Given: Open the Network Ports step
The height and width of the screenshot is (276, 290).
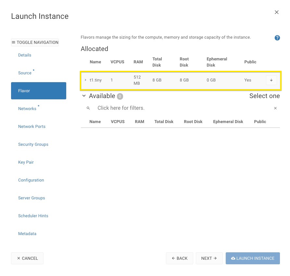Looking at the screenshot, I should coord(32,127).
